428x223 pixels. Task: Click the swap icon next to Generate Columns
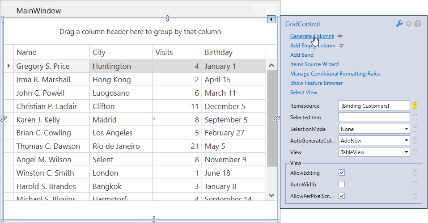(x=340, y=36)
